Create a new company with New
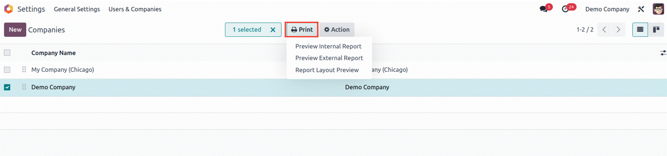This screenshot has width=667, height=156. point(15,29)
